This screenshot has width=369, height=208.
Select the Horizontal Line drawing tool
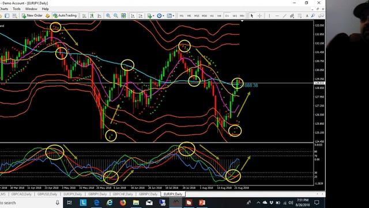coord(277,16)
